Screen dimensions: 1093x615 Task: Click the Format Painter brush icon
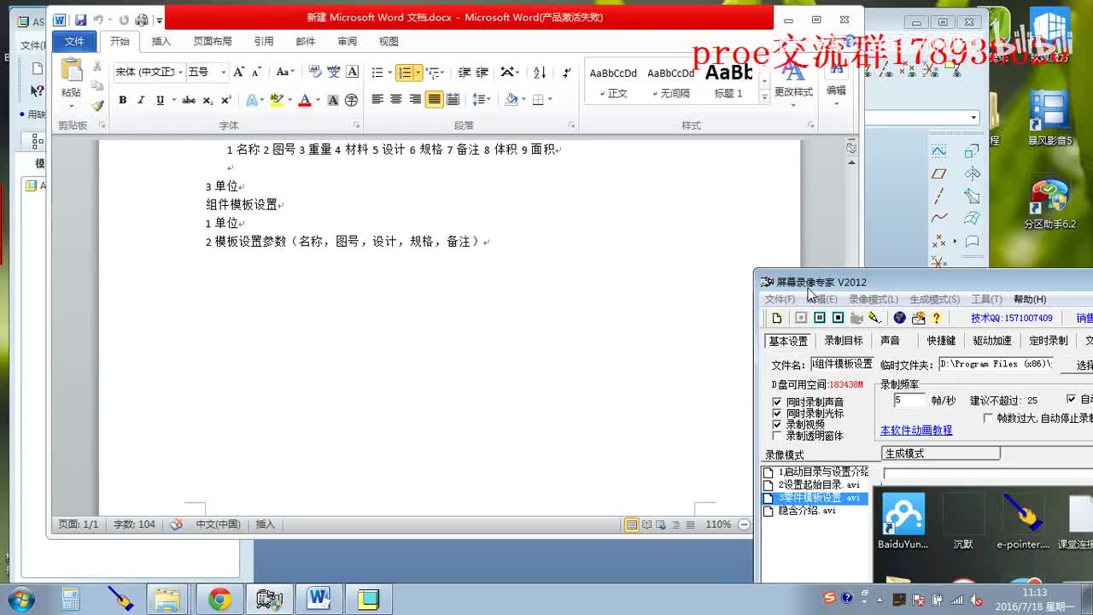point(97,106)
